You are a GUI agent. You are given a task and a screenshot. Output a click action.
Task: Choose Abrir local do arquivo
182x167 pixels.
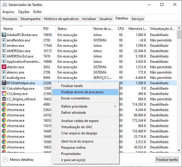tap(85, 141)
